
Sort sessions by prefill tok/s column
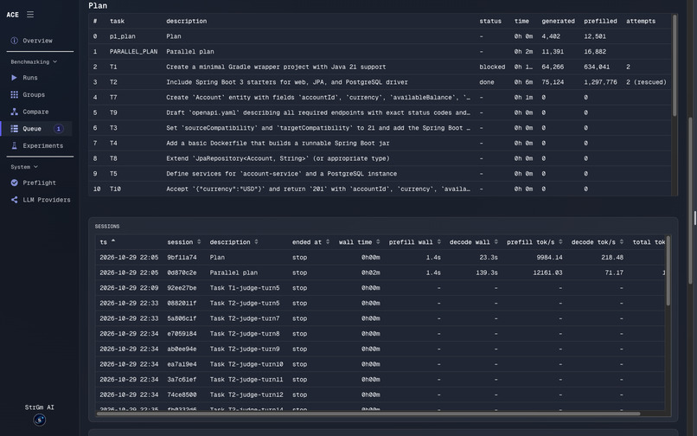534,242
